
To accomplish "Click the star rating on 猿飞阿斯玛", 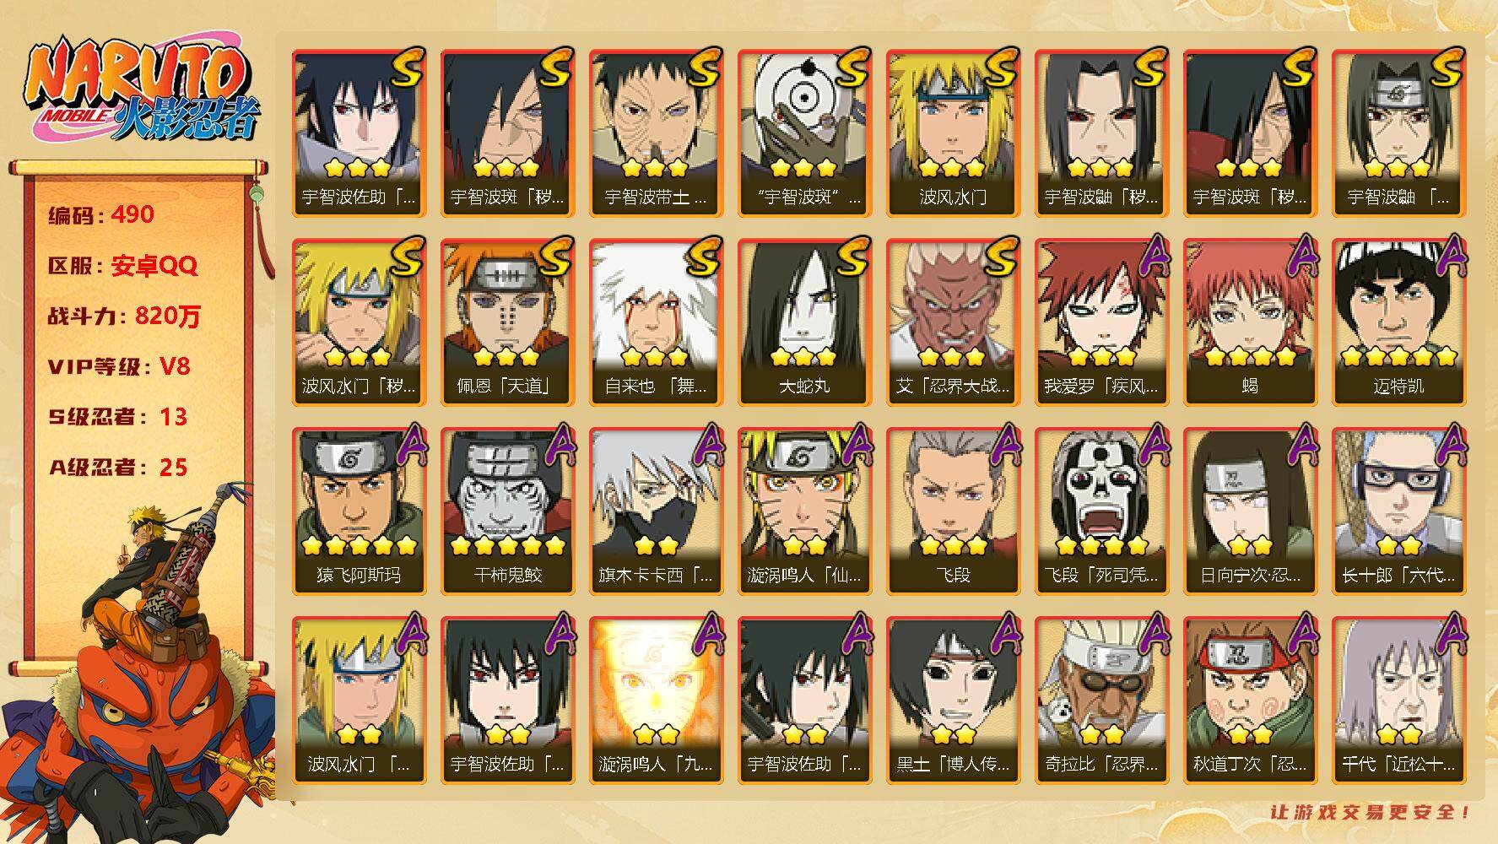I will click(359, 544).
